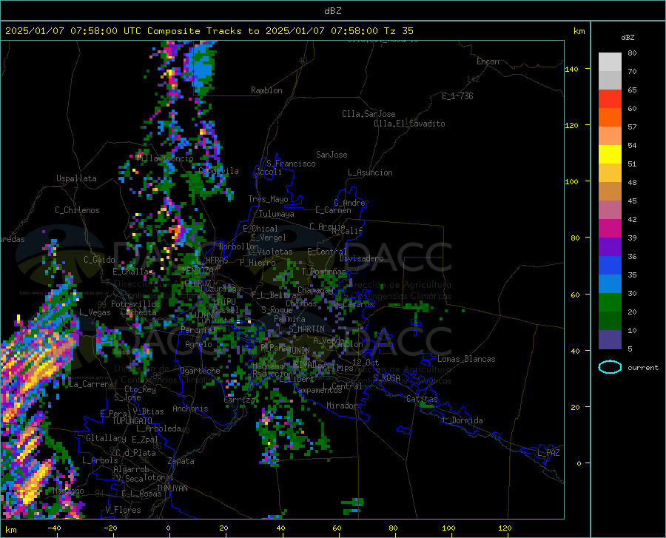Click the 60 km horizontal axis tick
This screenshot has height=538, width=666.
pos(337,528)
